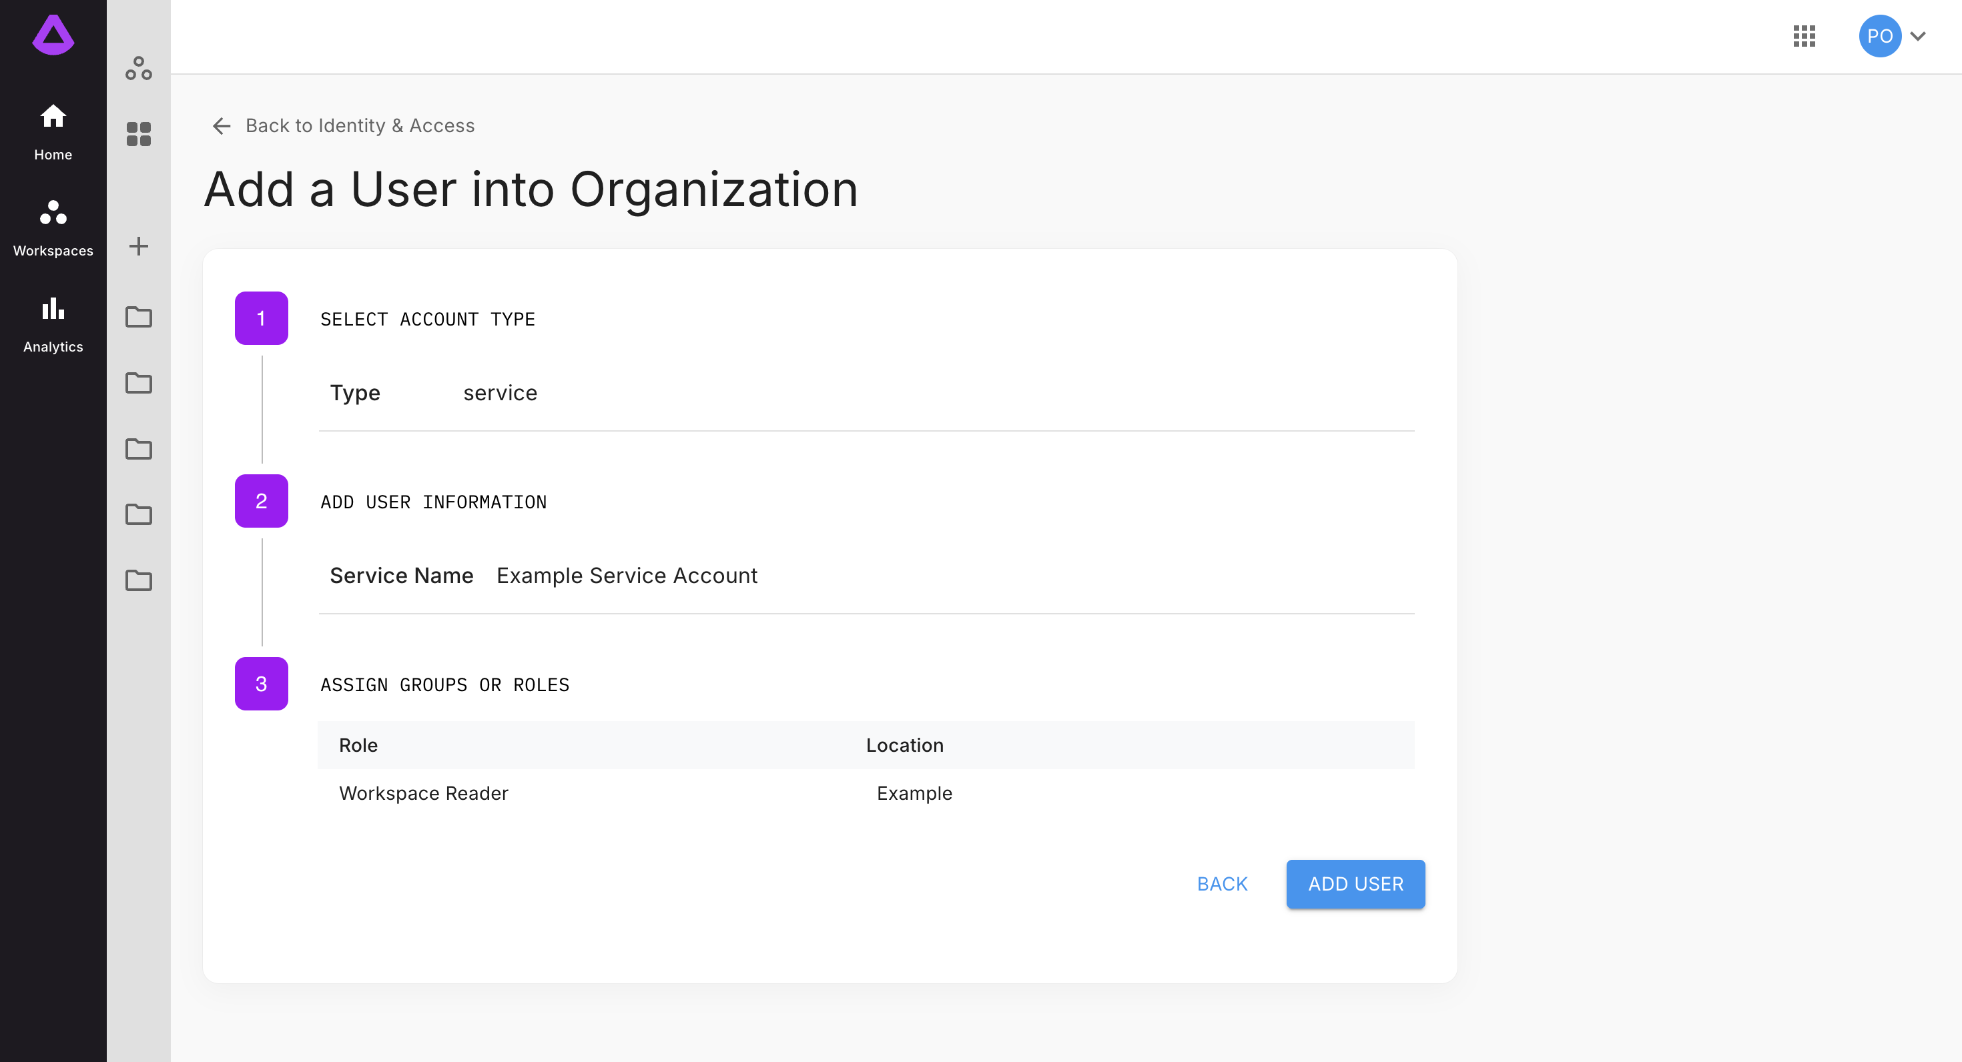
Task: Click the 'ADD USER INFORMATION' heading
Action: click(433, 502)
